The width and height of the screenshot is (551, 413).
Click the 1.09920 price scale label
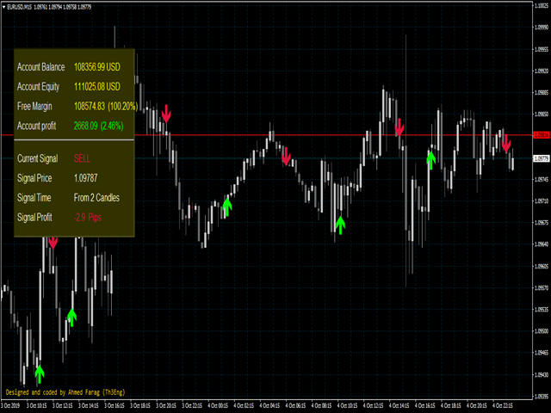tap(542, 71)
